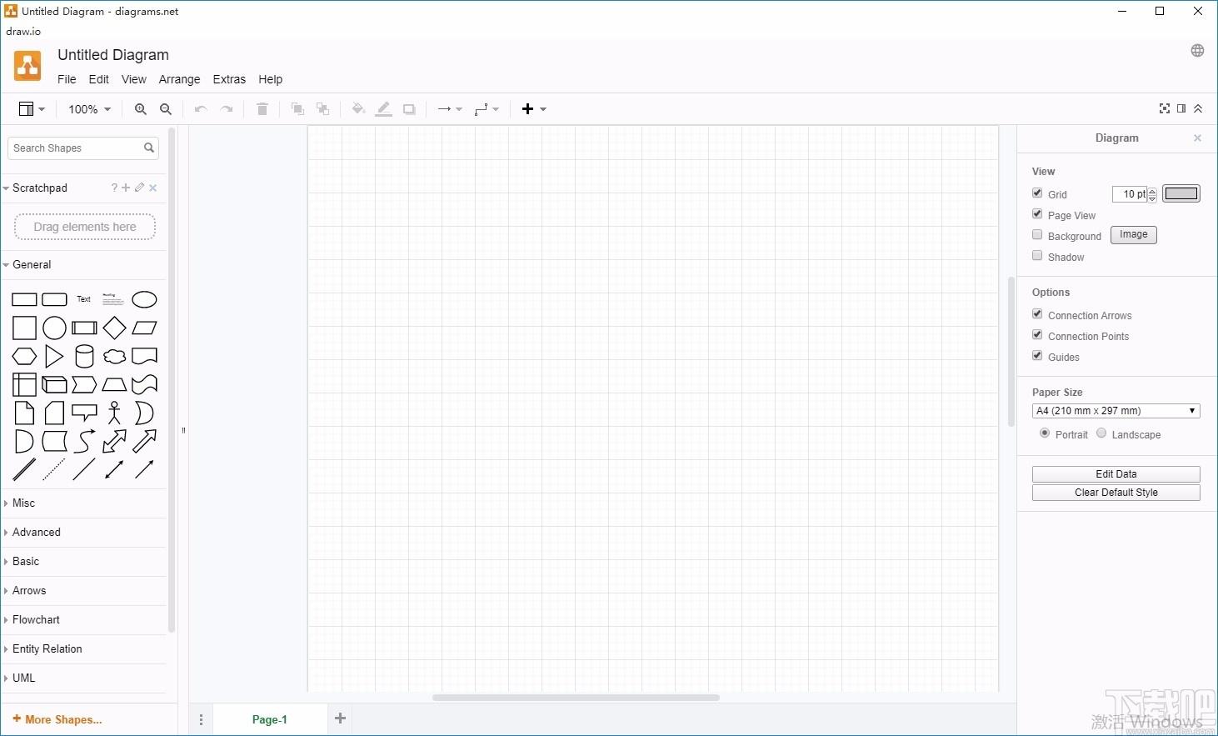This screenshot has width=1218, height=736.
Task: Click the To Front icon
Action: [x=297, y=109]
